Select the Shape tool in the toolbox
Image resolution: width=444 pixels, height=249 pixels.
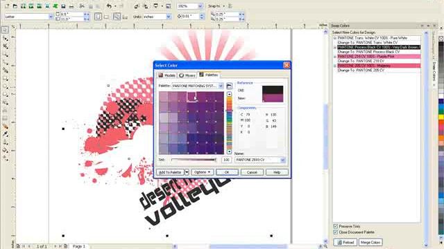[5, 38]
